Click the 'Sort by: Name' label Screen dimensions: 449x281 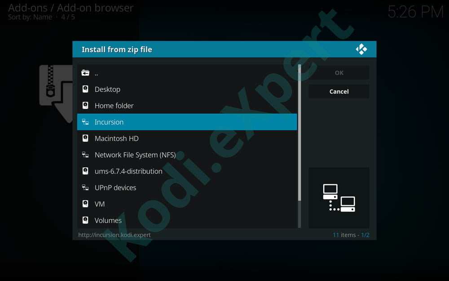(x=30, y=17)
